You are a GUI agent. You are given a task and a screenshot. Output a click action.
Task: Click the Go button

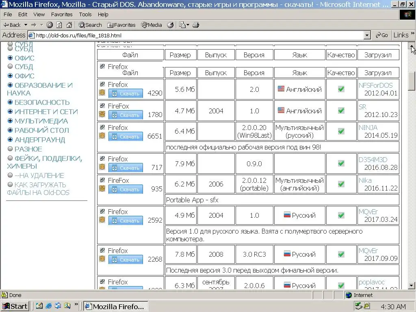pyautogui.click(x=382, y=35)
